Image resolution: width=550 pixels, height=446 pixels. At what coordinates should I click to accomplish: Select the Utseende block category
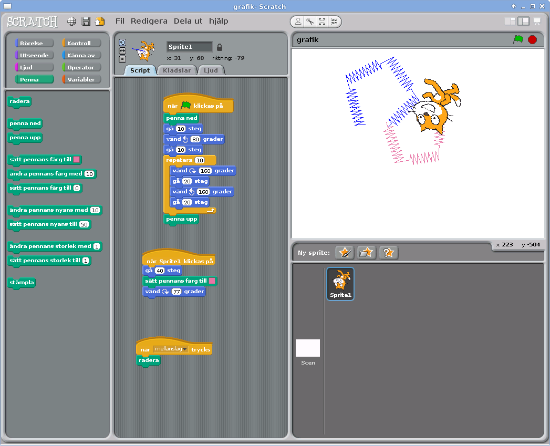tap(34, 55)
